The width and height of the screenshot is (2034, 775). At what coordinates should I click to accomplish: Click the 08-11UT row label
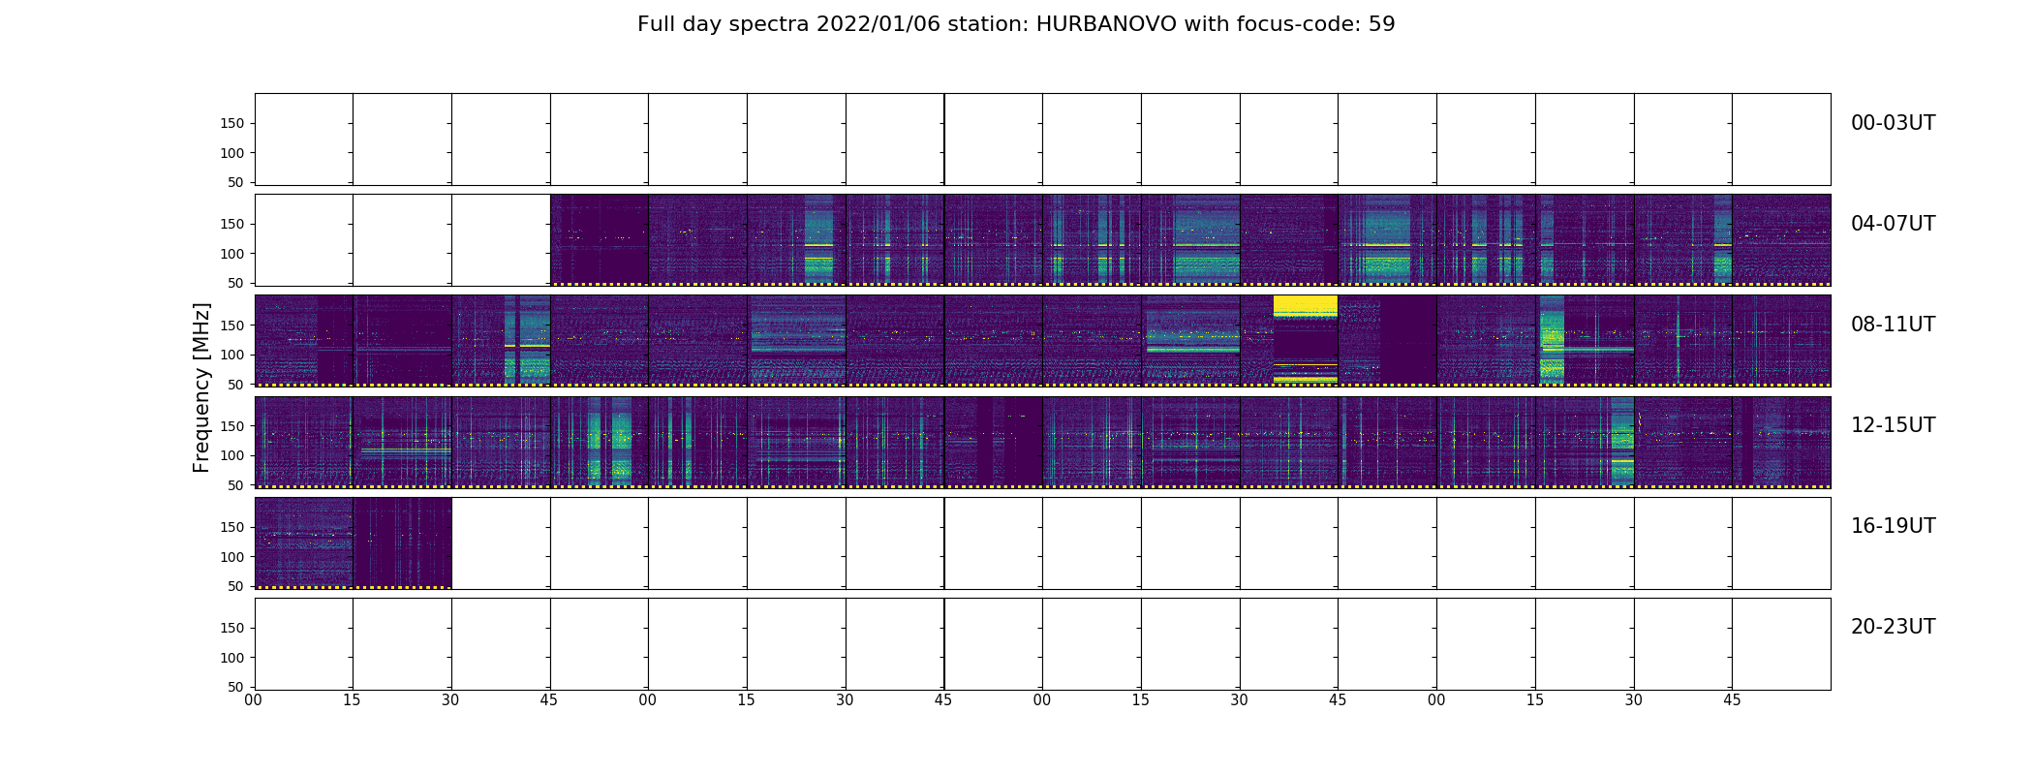point(1893,325)
